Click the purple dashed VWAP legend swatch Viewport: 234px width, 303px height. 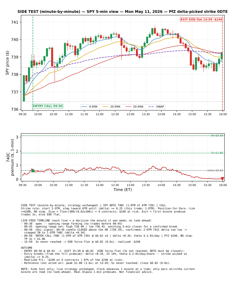[151, 107]
